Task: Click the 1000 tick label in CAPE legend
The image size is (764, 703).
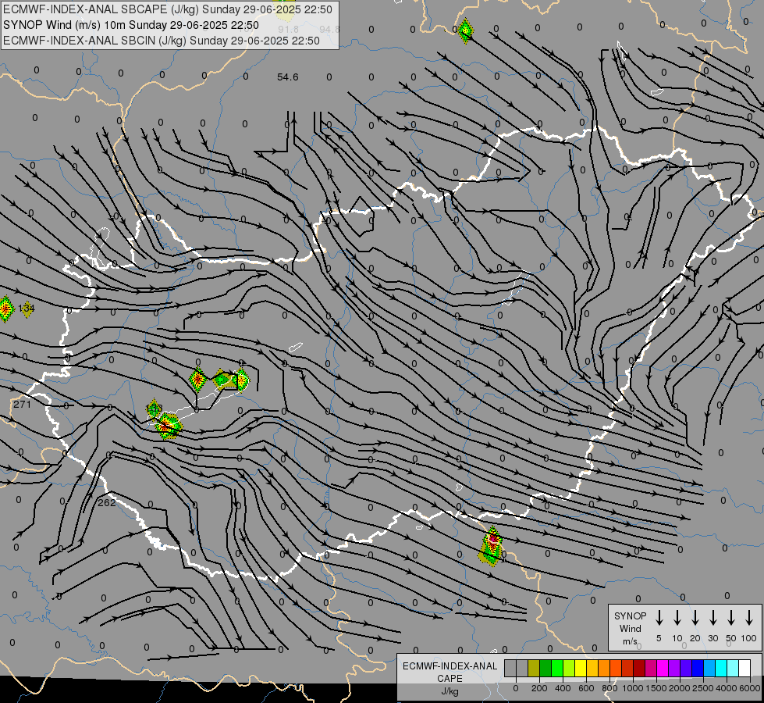Action: pos(633,688)
